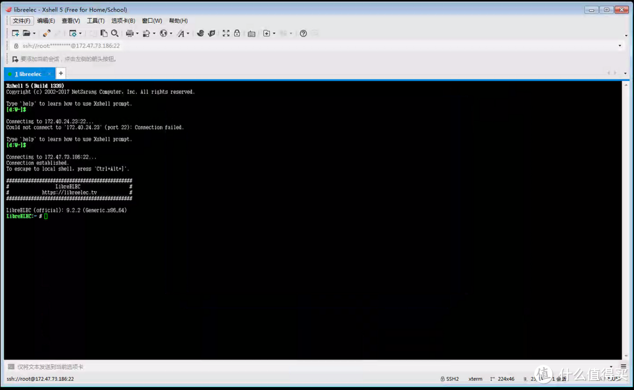Open the 工具(T) menu
634x390 pixels.
point(96,21)
